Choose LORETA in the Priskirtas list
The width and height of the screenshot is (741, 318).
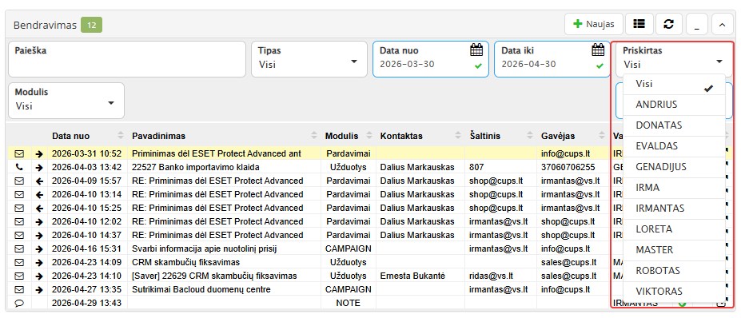pos(675,229)
